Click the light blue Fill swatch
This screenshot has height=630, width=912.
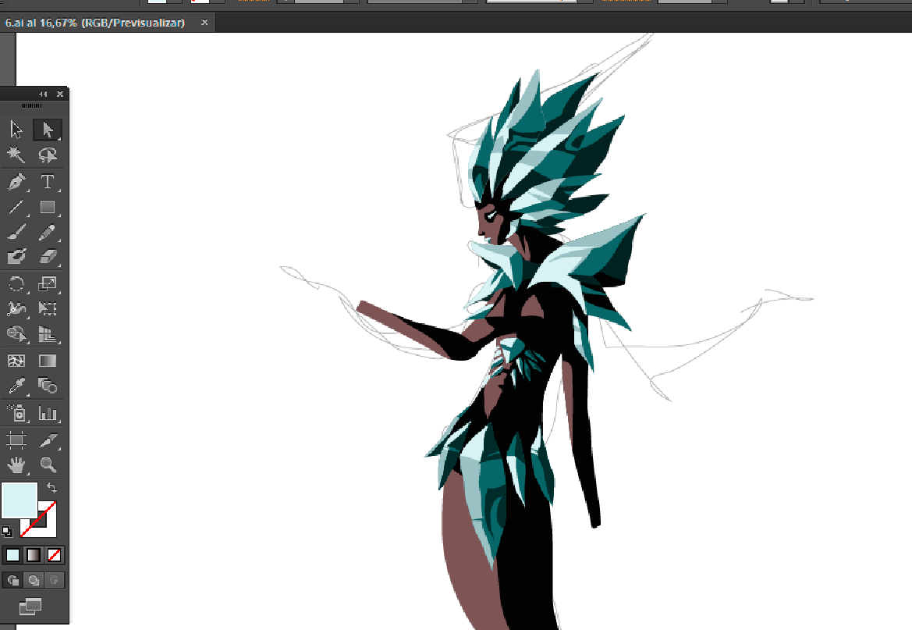point(20,500)
